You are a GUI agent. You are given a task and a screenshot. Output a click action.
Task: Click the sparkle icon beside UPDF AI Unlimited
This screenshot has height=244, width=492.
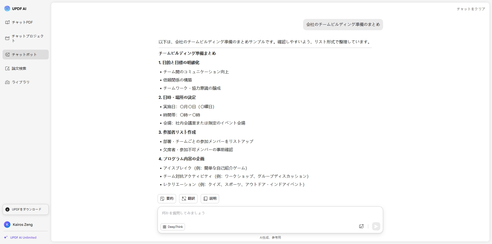pos(6,237)
